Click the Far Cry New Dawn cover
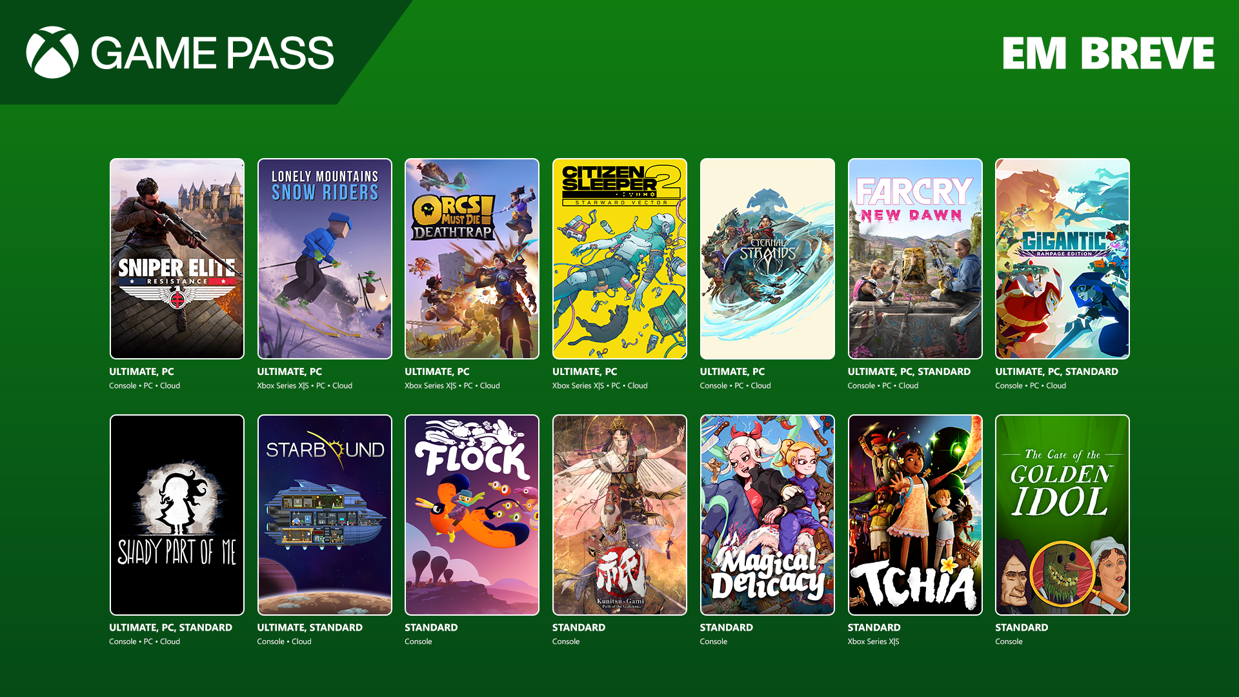 click(915, 259)
